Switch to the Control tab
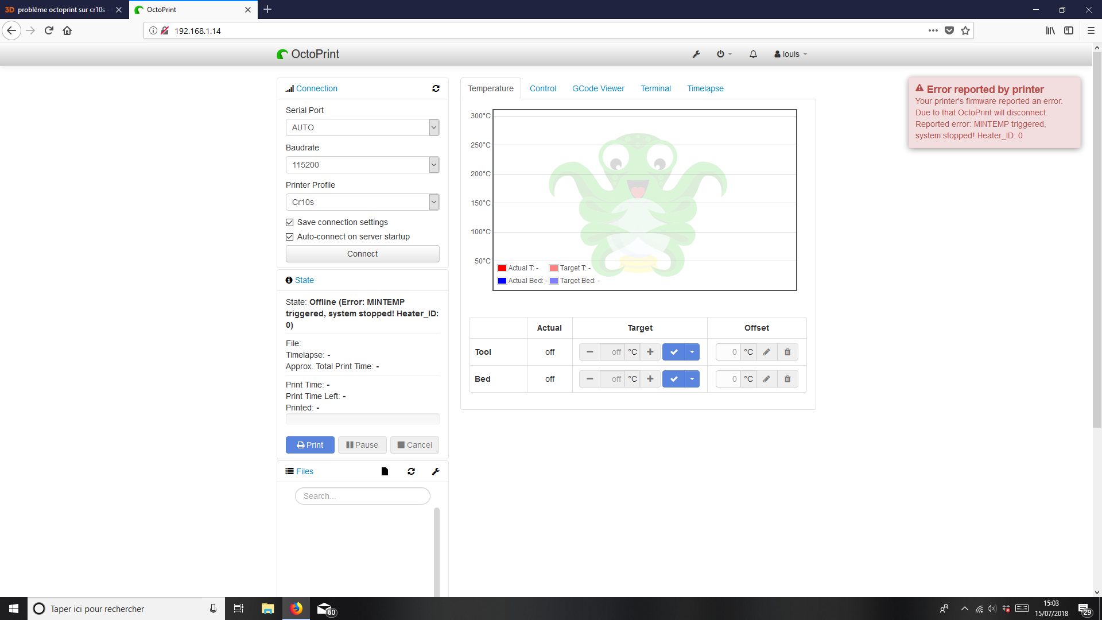The height and width of the screenshot is (620, 1102). coord(543,88)
